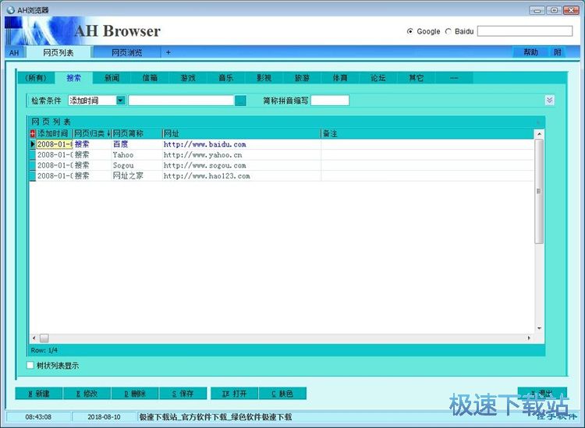This screenshot has width=585, height=428.
Task: Click the http://www.sogou.com URL cell
Action: click(241, 165)
